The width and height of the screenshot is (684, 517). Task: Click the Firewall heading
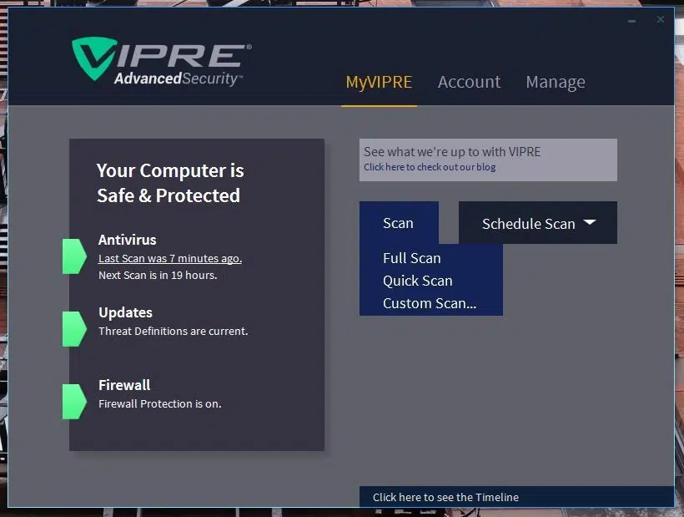[x=124, y=385]
